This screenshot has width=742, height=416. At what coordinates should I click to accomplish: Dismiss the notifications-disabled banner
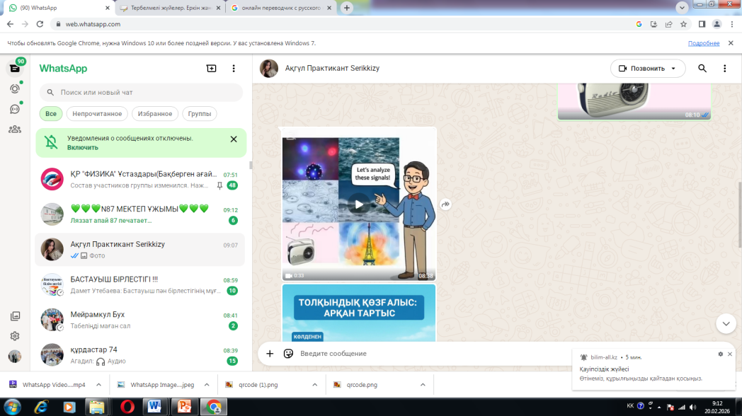(x=234, y=139)
